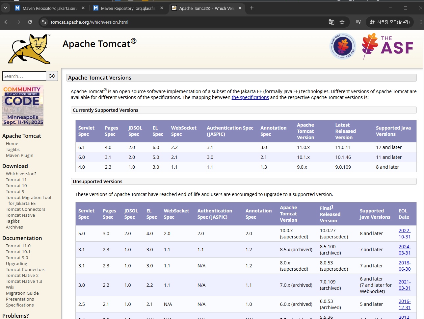Close the org.glassfish Maven Repository tab

coord(162,8)
